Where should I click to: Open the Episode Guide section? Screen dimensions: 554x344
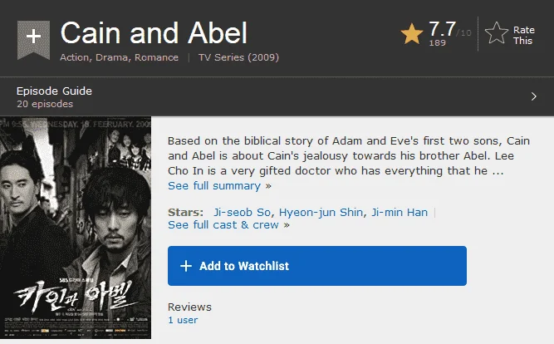click(54, 91)
